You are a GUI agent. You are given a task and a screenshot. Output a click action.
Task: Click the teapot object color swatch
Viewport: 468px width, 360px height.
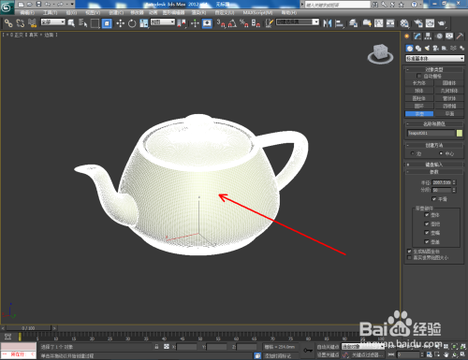pyautogui.click(x=460, y=133)
